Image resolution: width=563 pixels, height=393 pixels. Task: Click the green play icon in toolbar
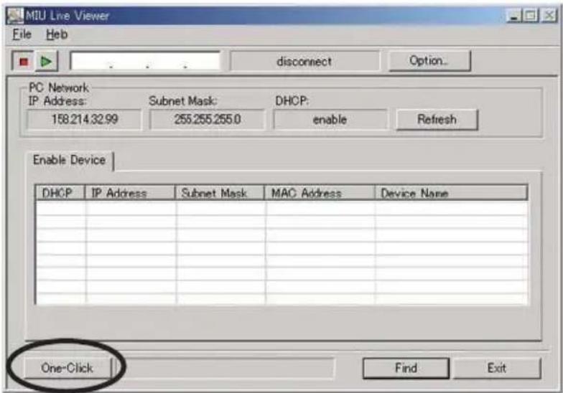pyautogui.click(x=47, y=62)
